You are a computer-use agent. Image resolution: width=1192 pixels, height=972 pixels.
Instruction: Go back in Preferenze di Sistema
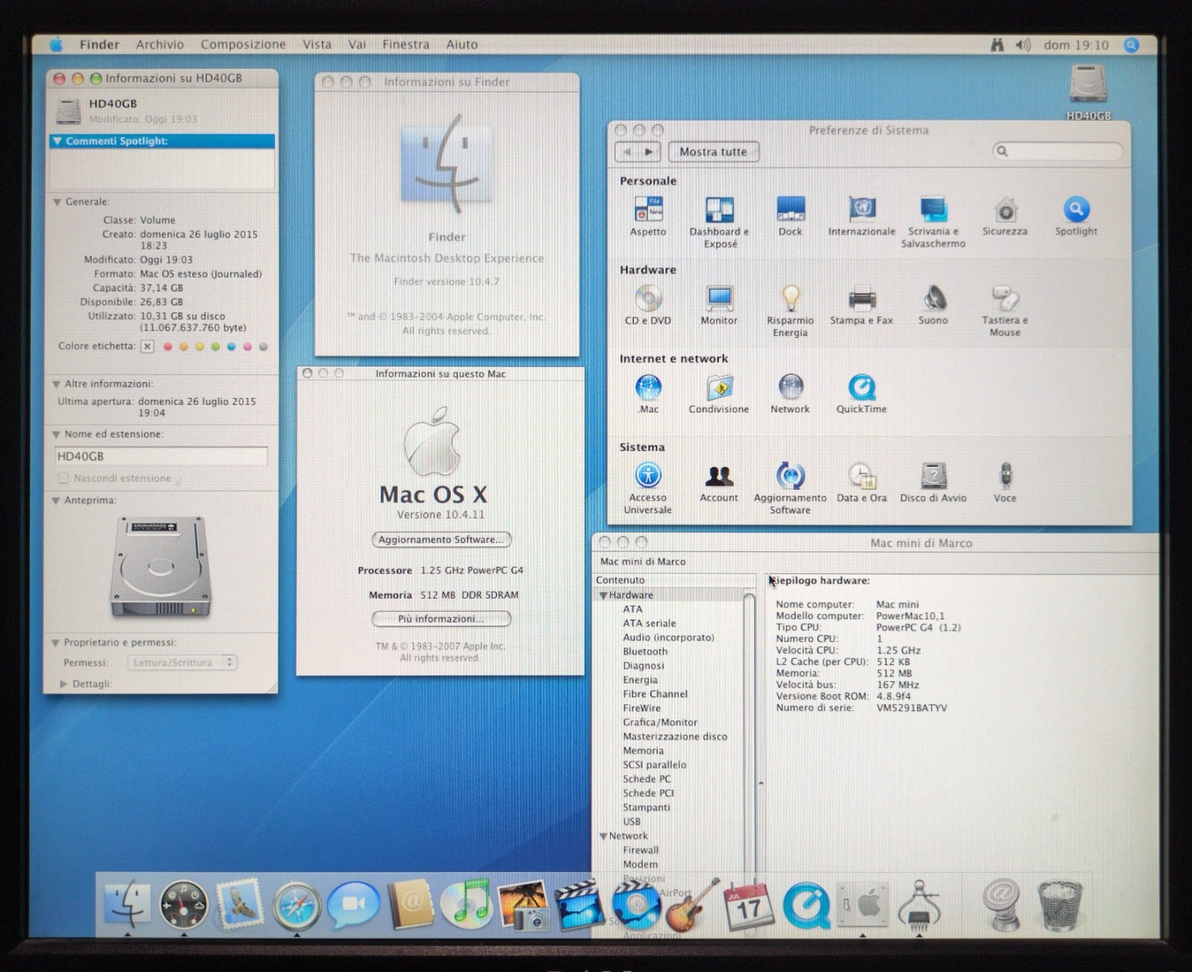[627, 152]
